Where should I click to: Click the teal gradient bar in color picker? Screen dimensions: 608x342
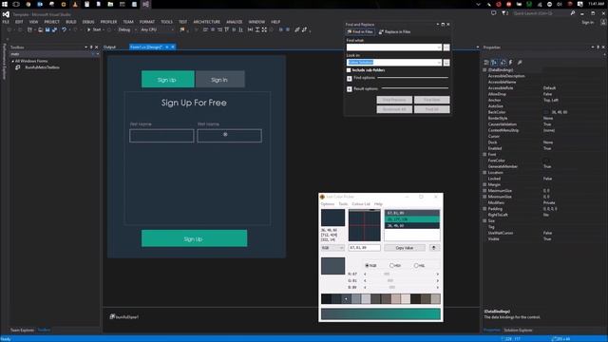coord(381,313)
